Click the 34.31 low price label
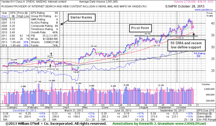The height and width of the screenshot is (126, 216). (181, 38)
